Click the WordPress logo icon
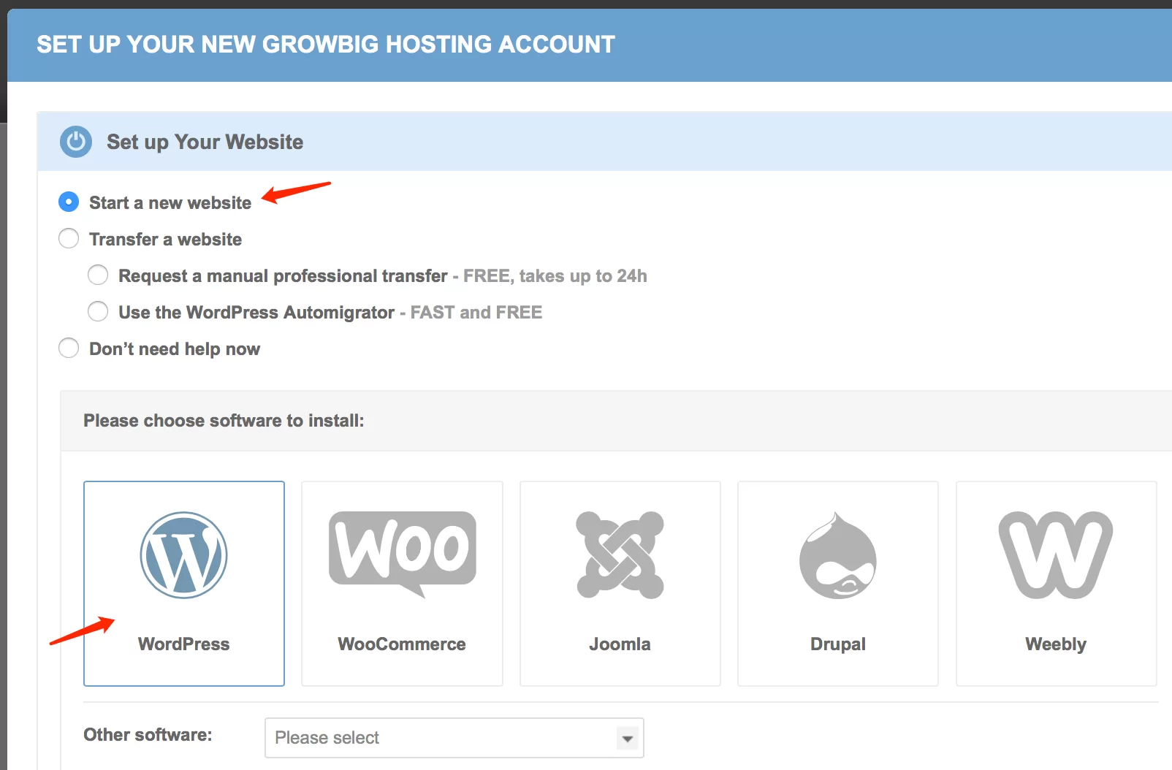 (183, 555)
